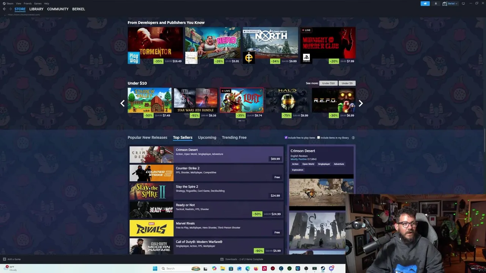Open the Berkel account dropdown
486x273 pixels.
tap(450, 3)
